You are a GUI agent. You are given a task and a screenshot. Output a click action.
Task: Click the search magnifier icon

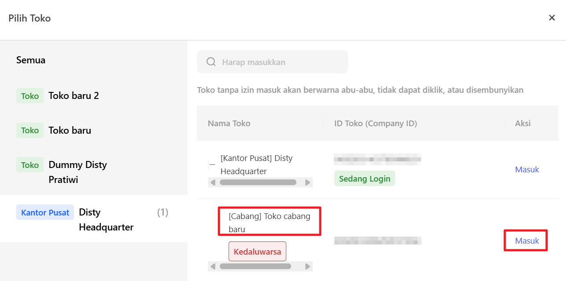[x=211, y=62]
